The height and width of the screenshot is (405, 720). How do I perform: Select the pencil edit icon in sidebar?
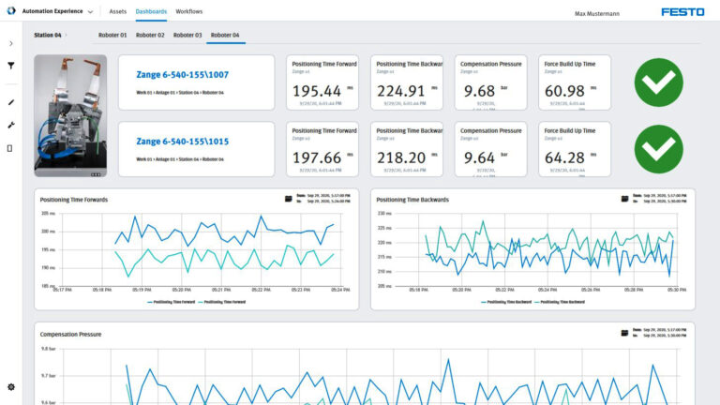[x=11, y=102]
